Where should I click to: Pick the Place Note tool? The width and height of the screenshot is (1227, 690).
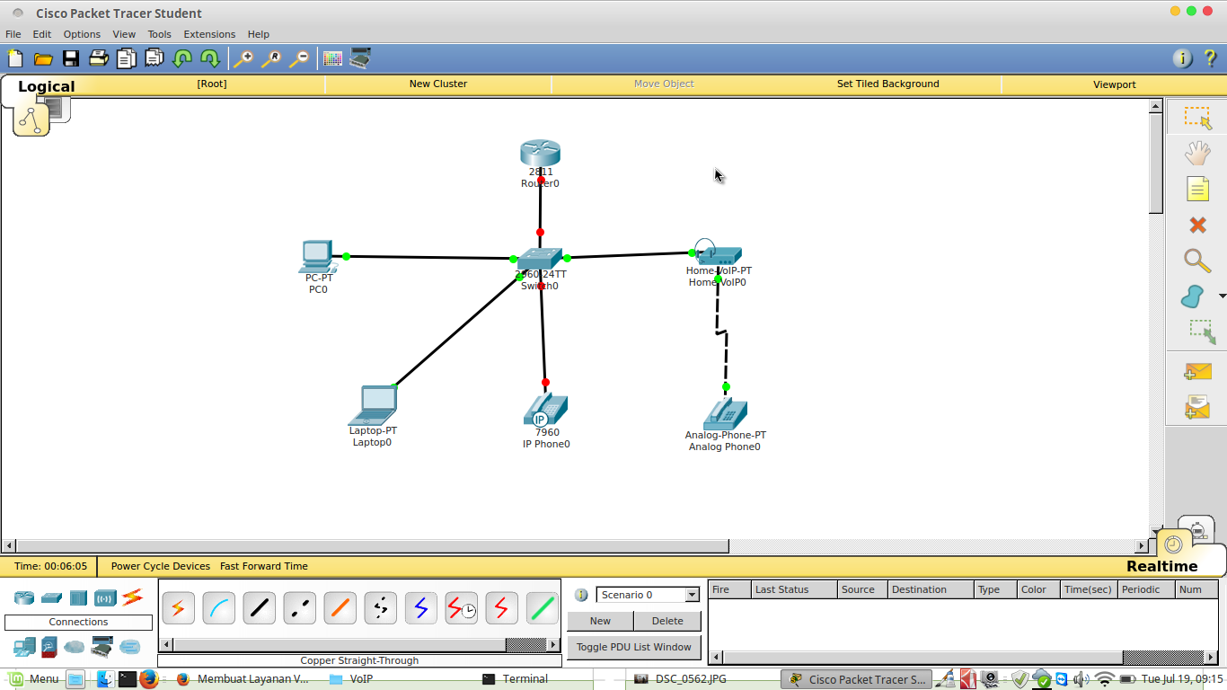click(1198, 189)
